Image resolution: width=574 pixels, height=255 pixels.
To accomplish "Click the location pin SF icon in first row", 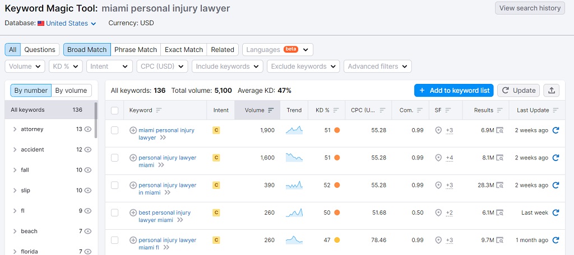I will (x=438, y=130).
